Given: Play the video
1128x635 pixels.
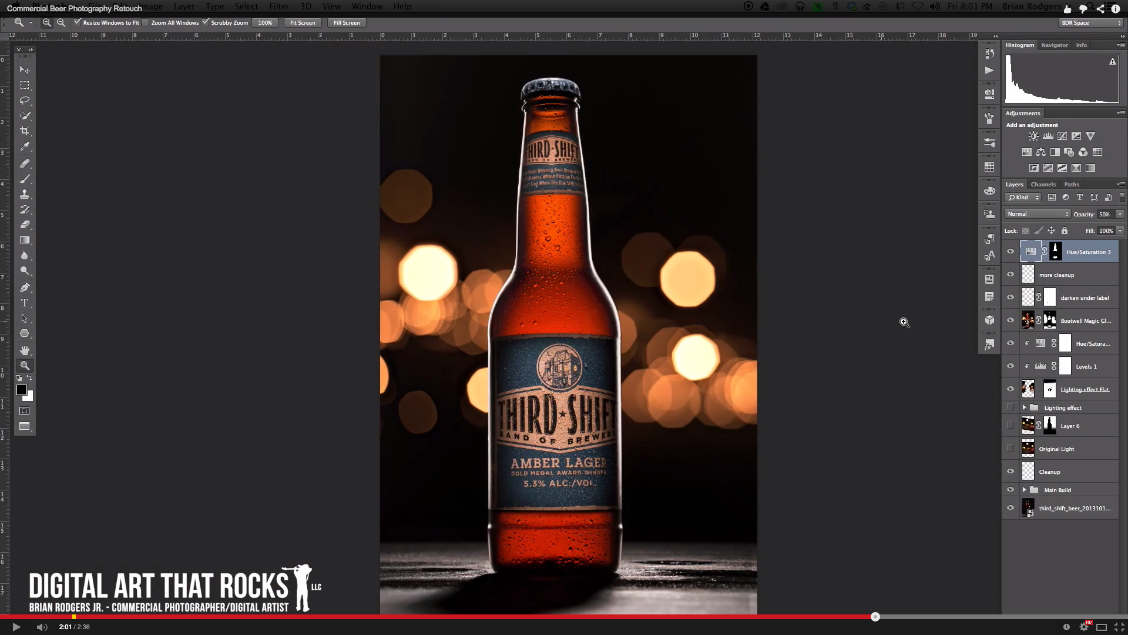Looking at the screenshot, I should coord(16,627).
